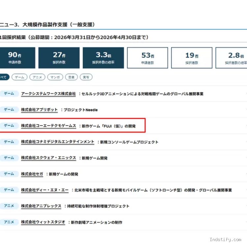Open 株式会社アプリボット link
This screenshot has width=247, height=247.
40,110
